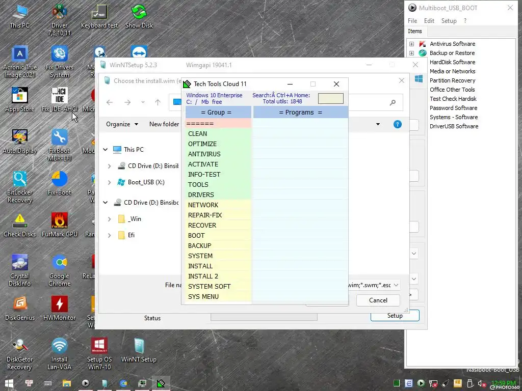This screenshot has width=522, height=391.
Task: Open view options dropdown arrow
Action: point(378,124)
